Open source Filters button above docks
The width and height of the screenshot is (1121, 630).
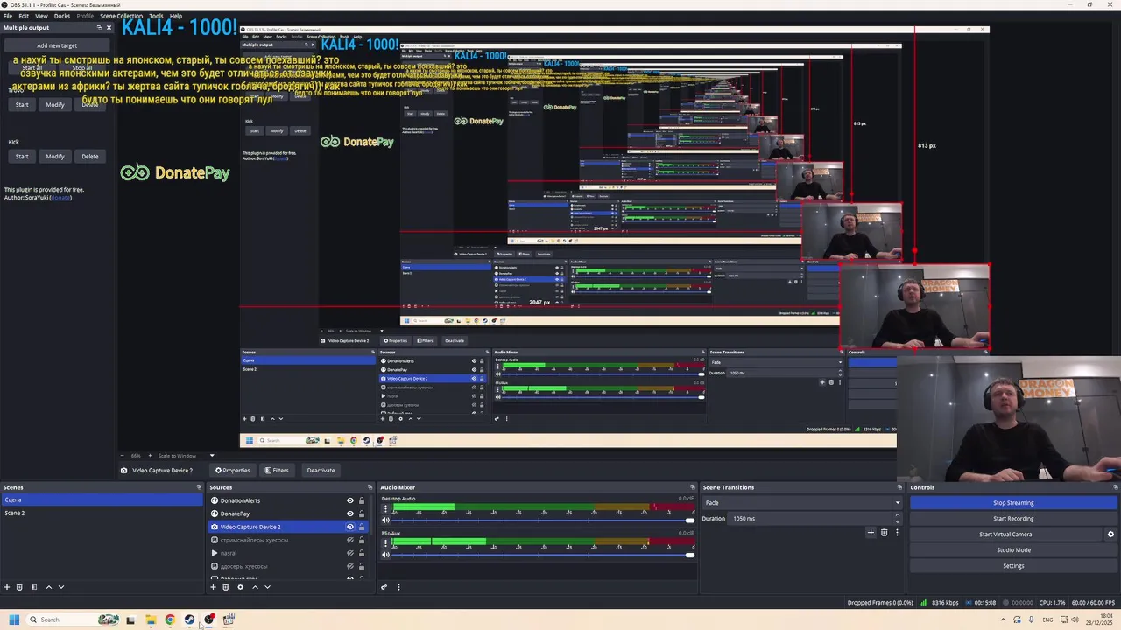pos(277,471)
